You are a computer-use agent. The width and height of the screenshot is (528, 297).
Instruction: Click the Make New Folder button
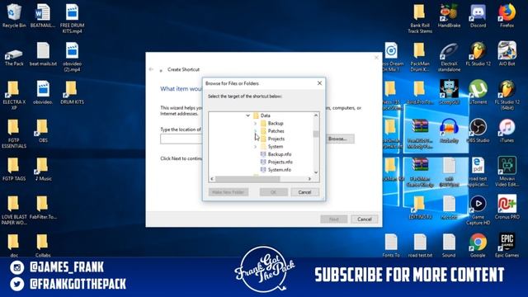pos(229,192)
